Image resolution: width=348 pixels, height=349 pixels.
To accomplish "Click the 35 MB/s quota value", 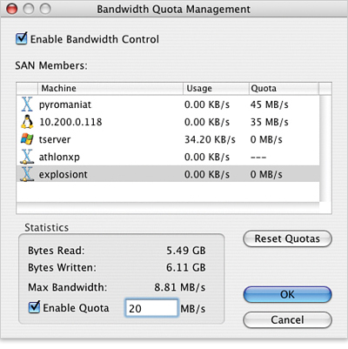I will [x=270, y=122].
